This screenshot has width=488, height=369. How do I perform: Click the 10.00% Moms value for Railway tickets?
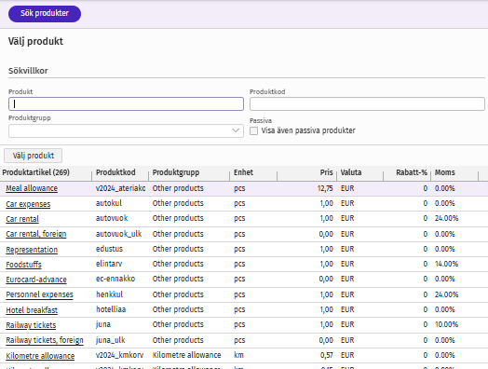[446, 324]
